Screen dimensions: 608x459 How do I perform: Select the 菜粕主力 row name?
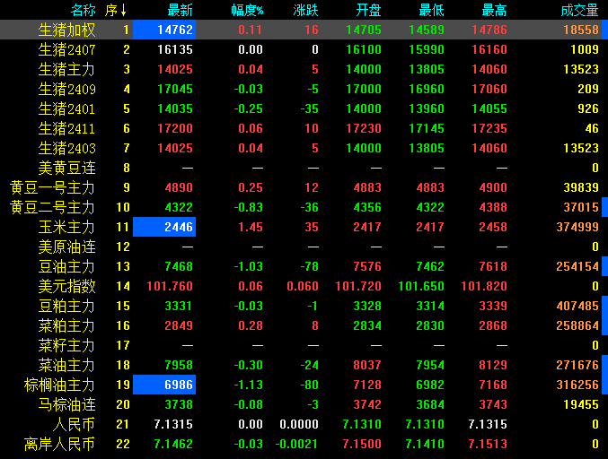pos(66,325)
